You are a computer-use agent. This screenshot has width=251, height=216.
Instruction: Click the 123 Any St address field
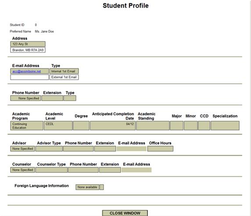(28, 44)
